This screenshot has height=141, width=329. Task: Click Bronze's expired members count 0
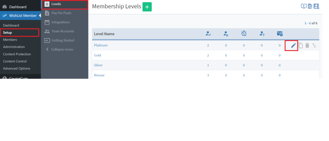(244, 75)
